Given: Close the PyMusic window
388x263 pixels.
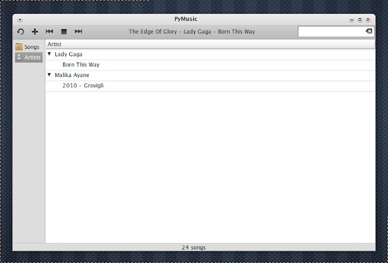Looking at the screenshot, I should (368, 20).
